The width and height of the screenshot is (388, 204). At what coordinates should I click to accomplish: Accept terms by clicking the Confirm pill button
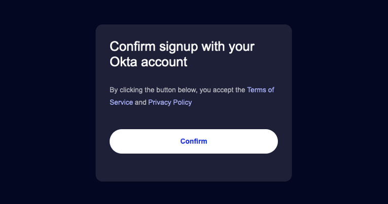[194, 141]
